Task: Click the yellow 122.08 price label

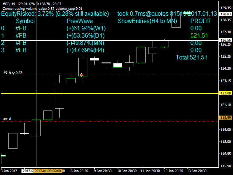Action: pyautogui.click(x=226, y=93)
